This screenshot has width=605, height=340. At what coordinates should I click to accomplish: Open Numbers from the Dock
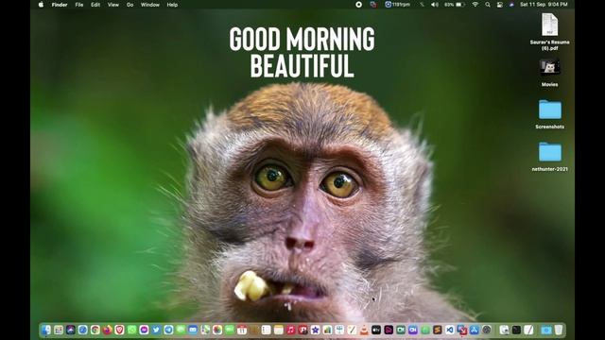coord(328,330)
